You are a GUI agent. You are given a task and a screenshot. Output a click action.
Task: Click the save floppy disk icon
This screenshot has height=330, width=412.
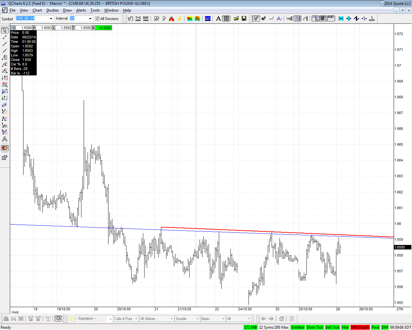point(244,19)
